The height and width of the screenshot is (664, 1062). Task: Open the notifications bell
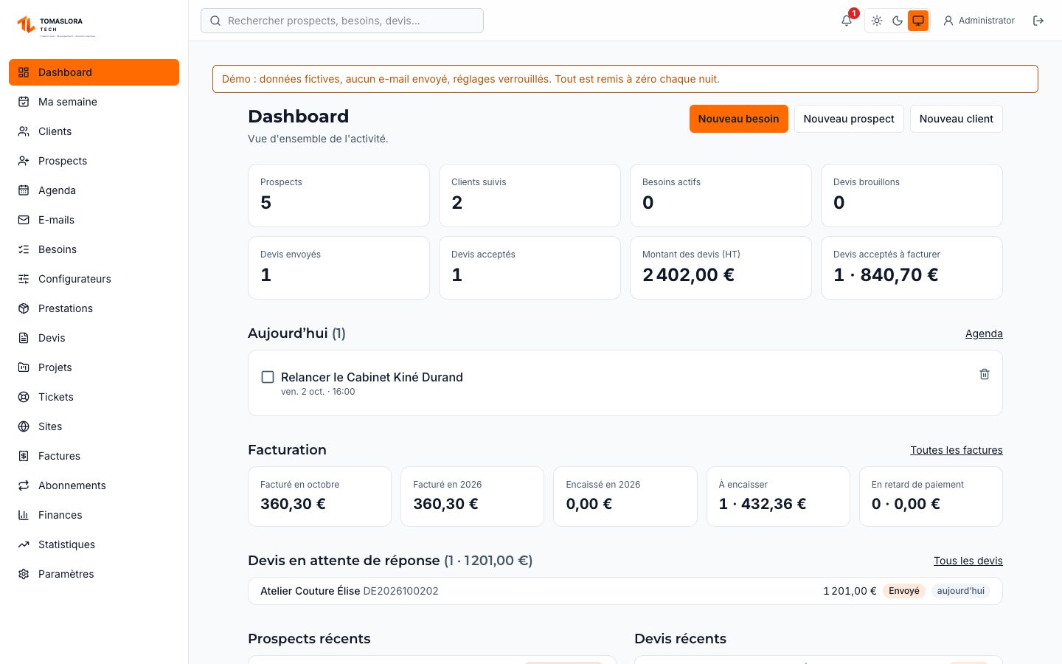click(x=847, y=21)
